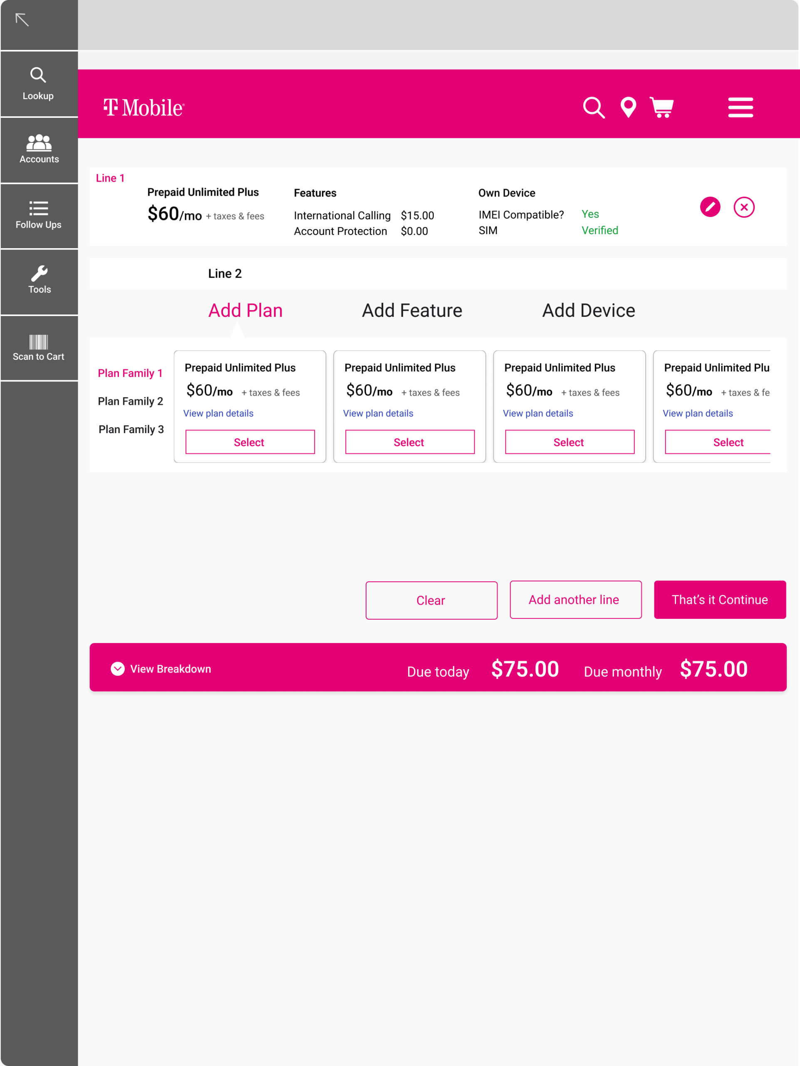The image size is (800, 1066).
Task: Click Select on first Prepaid Unlimited Plus card
Action: (250, 442)
